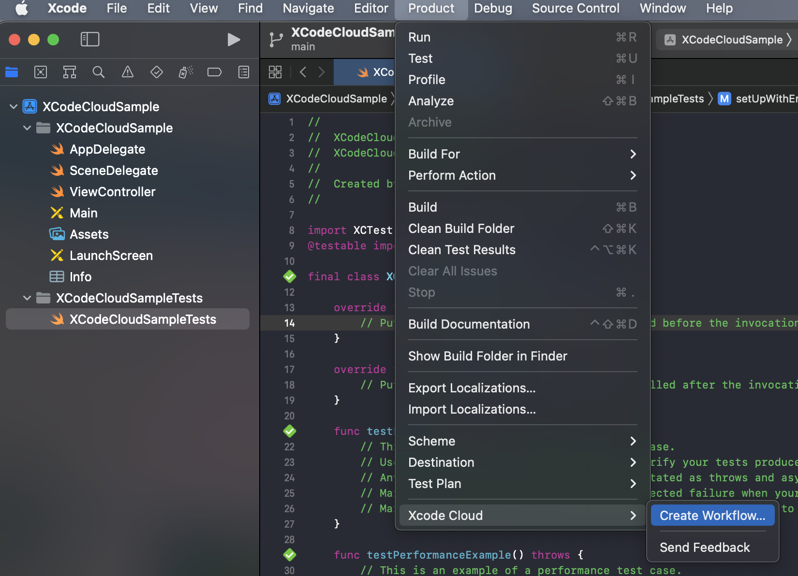The height and width of the screenshot is (576, 798).
Task: Open the Symbol navigator icon
Action: pos(70,72)
